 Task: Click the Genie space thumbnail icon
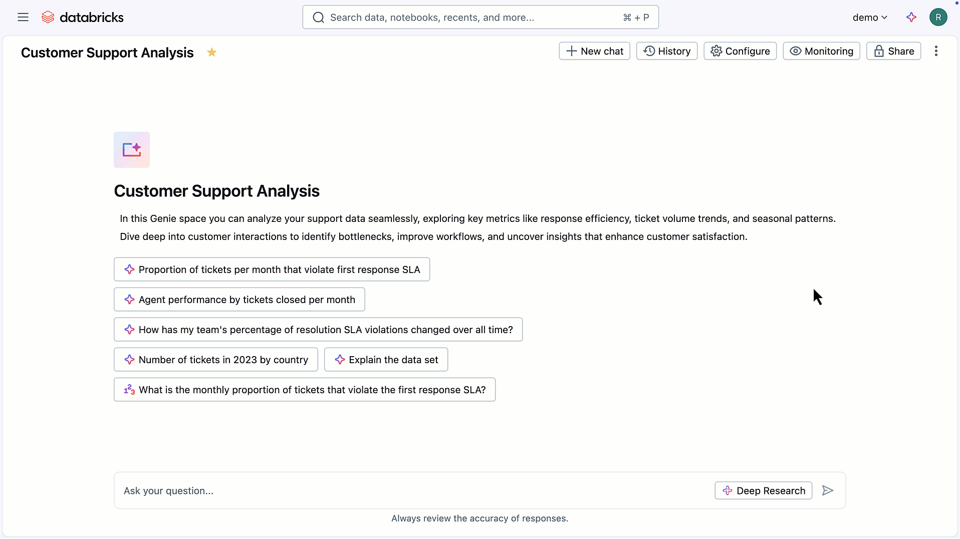(x=132, y=150)
